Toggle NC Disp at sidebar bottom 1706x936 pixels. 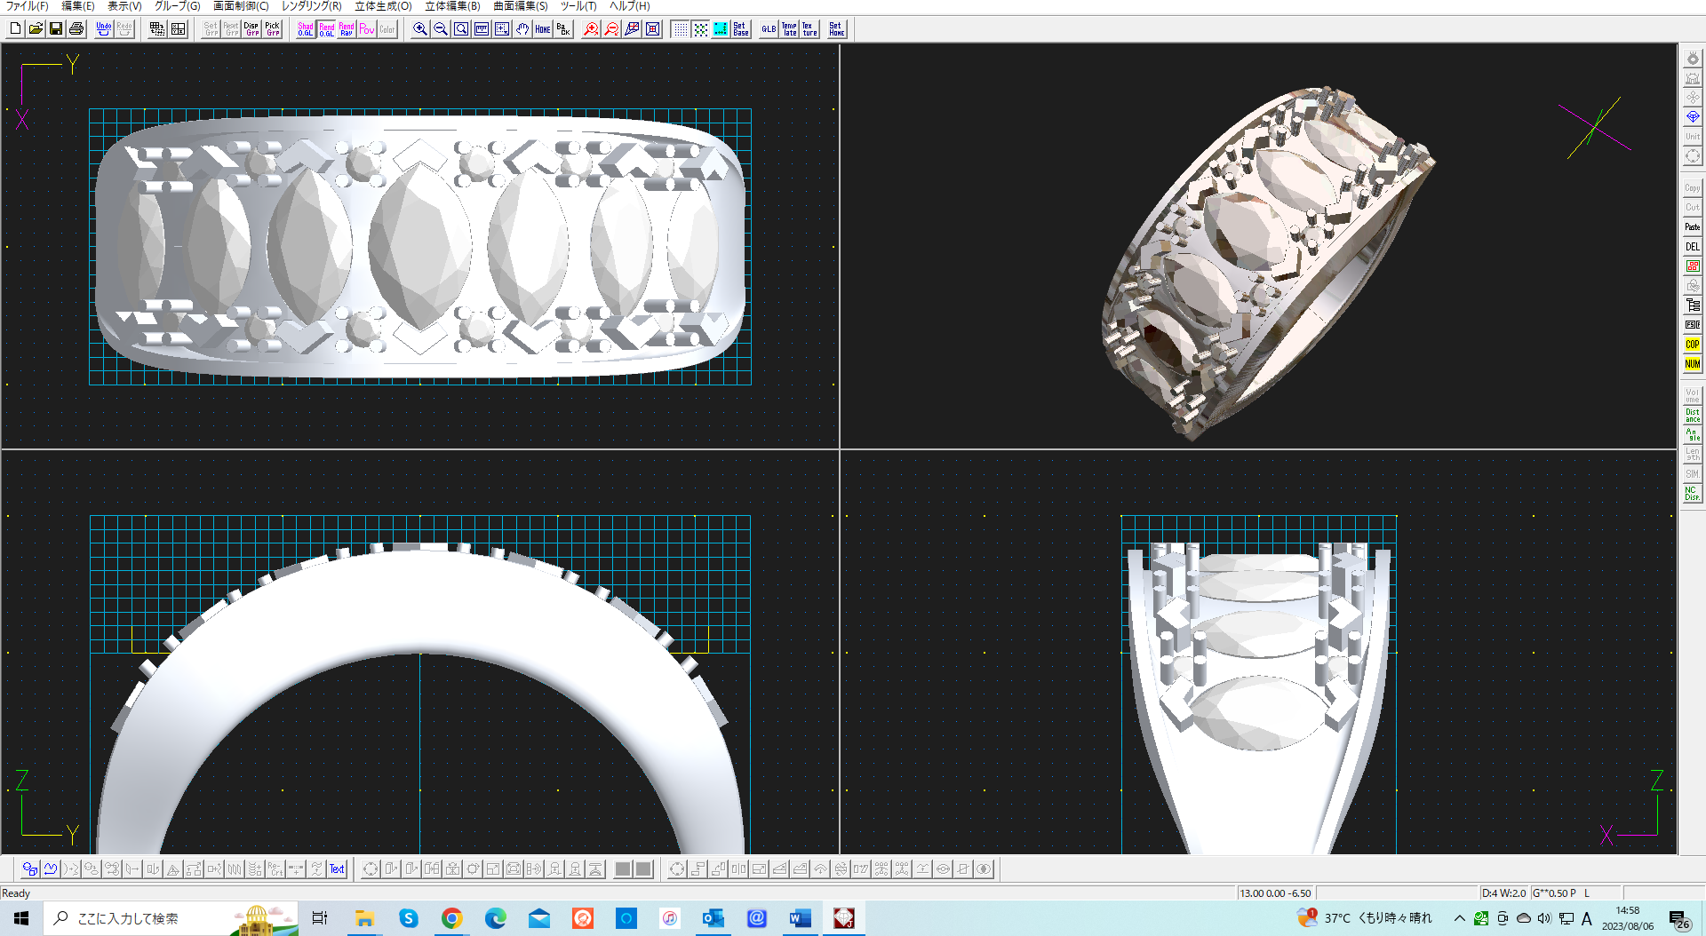[1691, 493]
